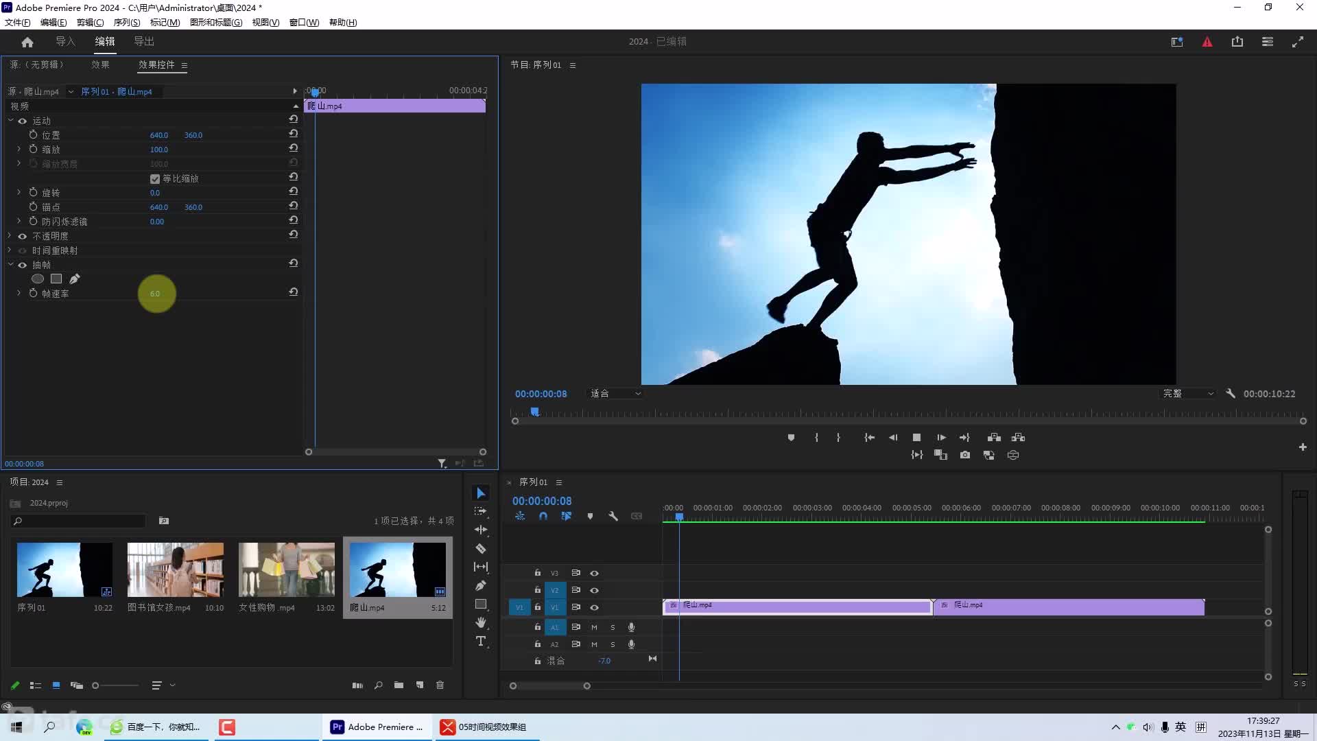
Task: Solo track A2
Action: pos(613,644)
